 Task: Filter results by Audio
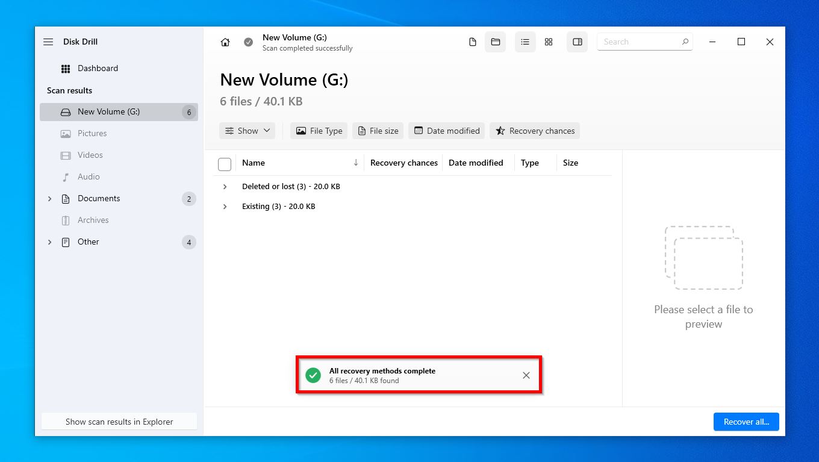click(119, 177)
